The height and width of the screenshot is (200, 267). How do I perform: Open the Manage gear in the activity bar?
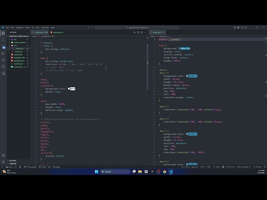(x=3, y=162)
